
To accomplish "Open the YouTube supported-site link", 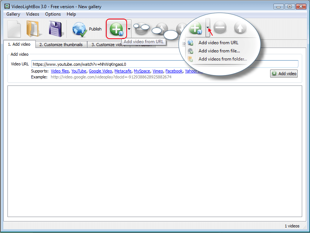I will point(79,71).
